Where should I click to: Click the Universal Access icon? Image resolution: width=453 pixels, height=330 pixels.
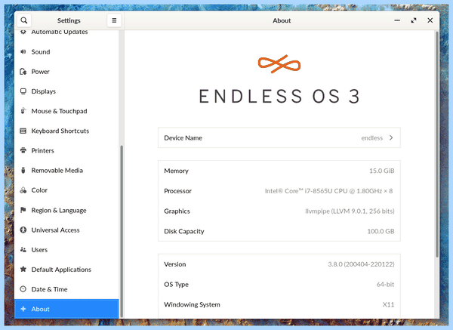click(x=23, y=230)
